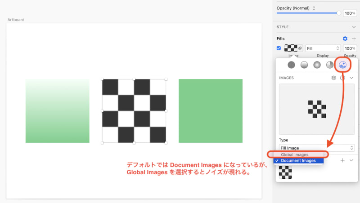Select the gradient green square

[x=58, y=111]
